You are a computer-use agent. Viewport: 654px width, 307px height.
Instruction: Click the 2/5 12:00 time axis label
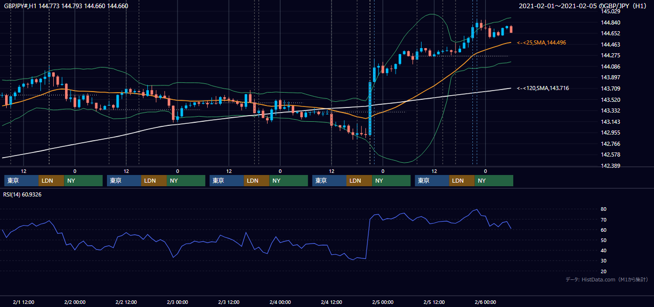[x=434, y=302]
